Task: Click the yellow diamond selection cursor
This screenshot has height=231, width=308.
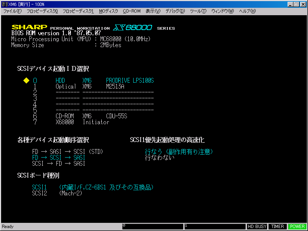Action: (26, 80)
